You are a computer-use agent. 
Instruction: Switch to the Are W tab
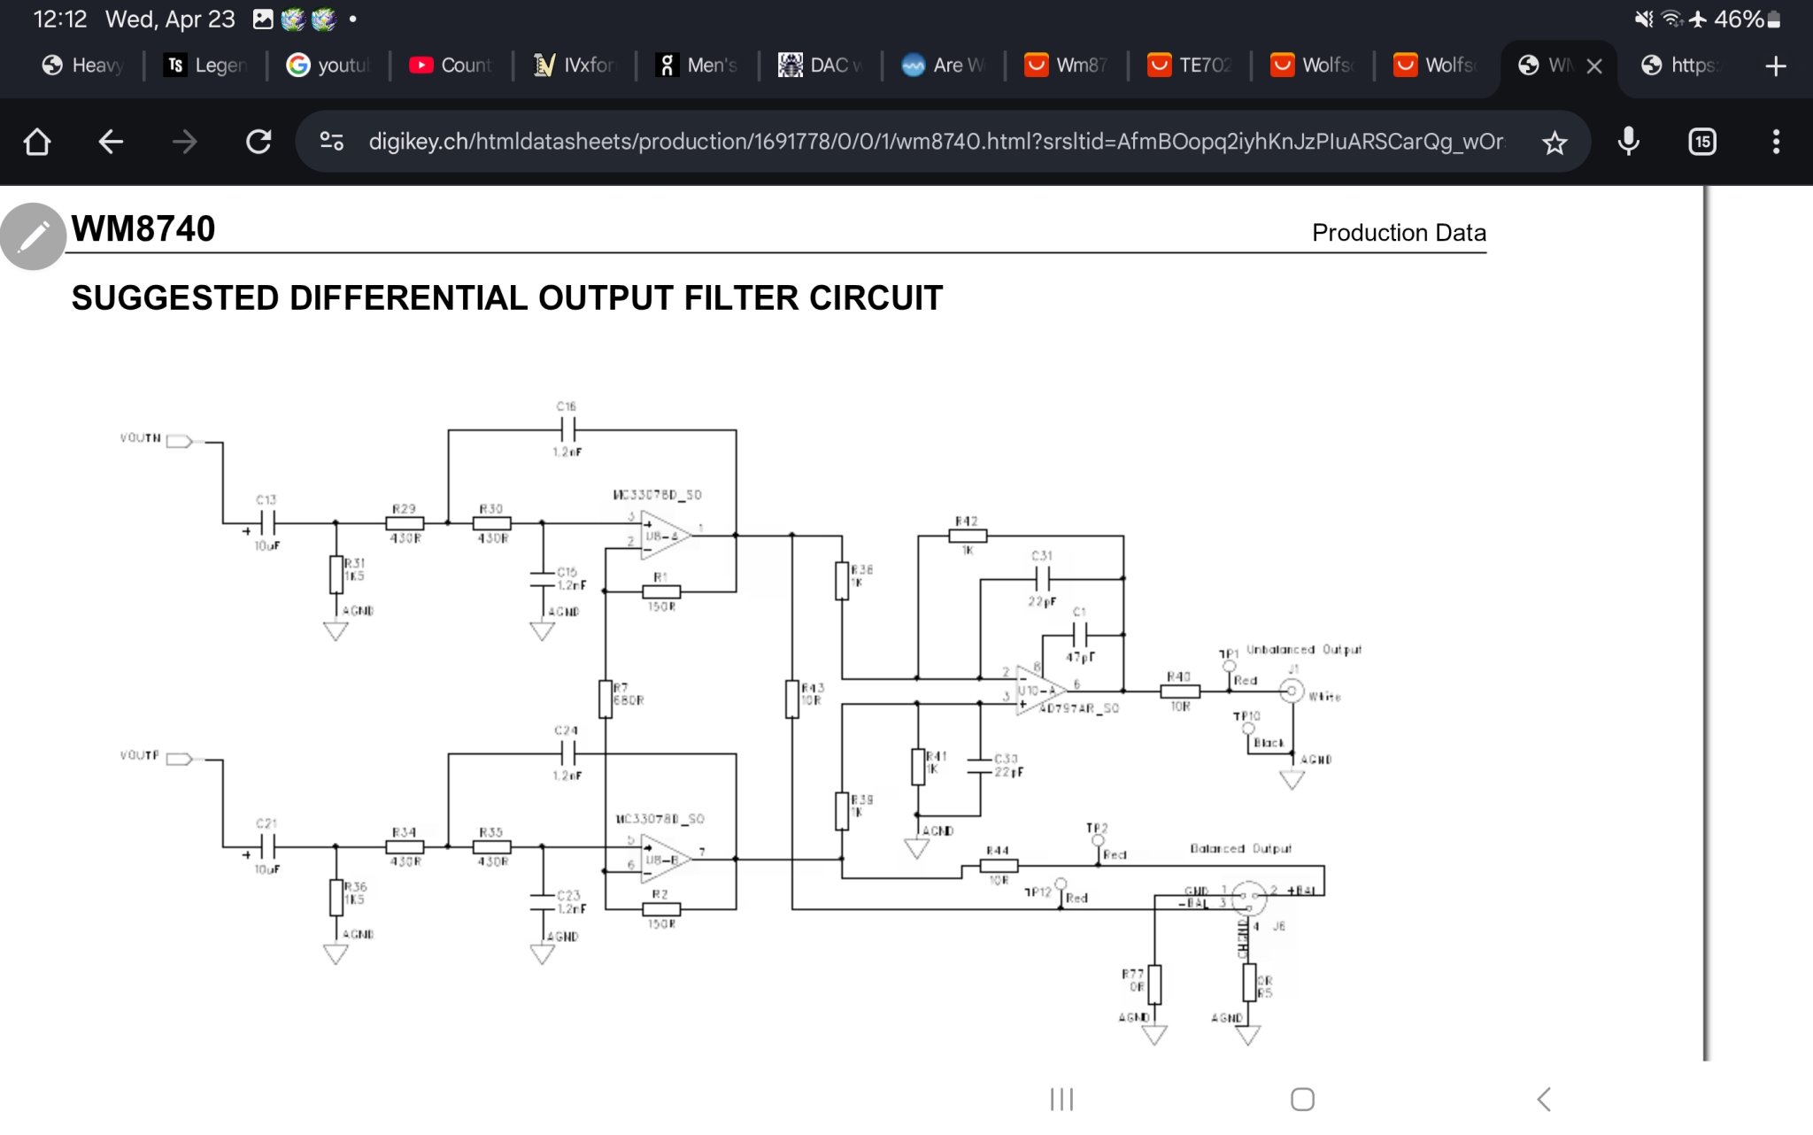tap(945, 66)
